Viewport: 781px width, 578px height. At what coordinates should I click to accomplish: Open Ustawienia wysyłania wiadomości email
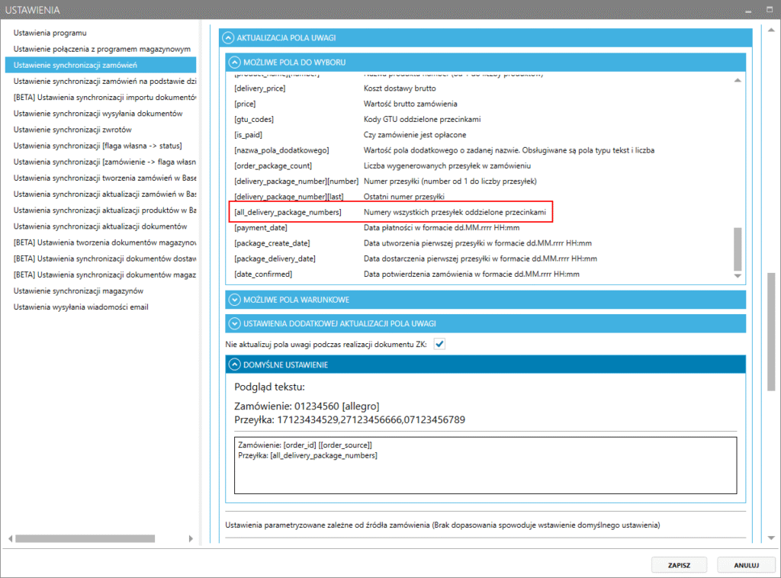pyautogui.click(x=81, y=307)
